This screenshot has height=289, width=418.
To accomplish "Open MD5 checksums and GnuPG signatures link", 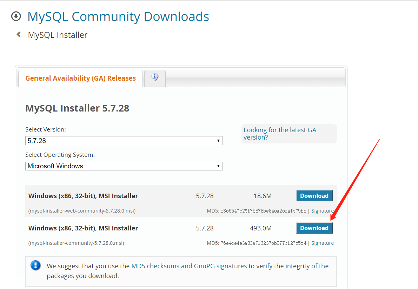I will 189,266.
